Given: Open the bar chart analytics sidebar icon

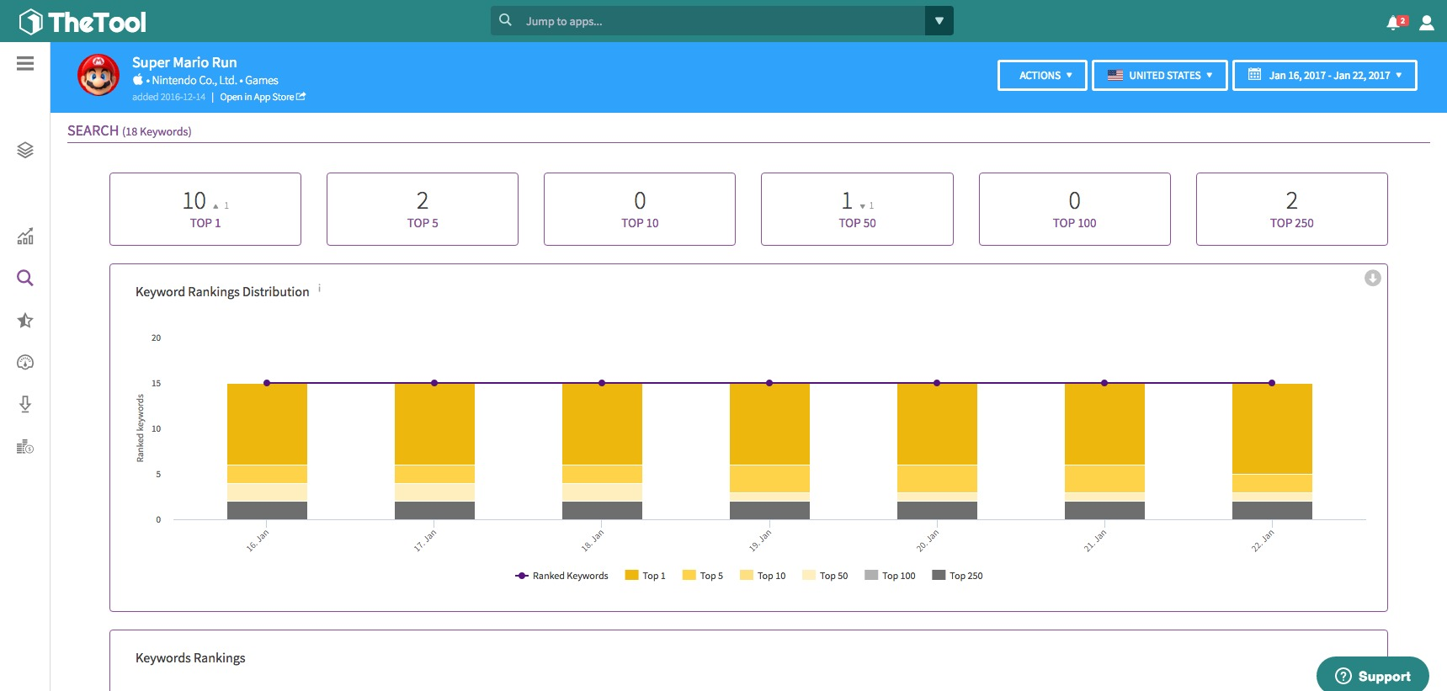Looking at the screenshot, I should pyautogui.click(x=25, y=237).
